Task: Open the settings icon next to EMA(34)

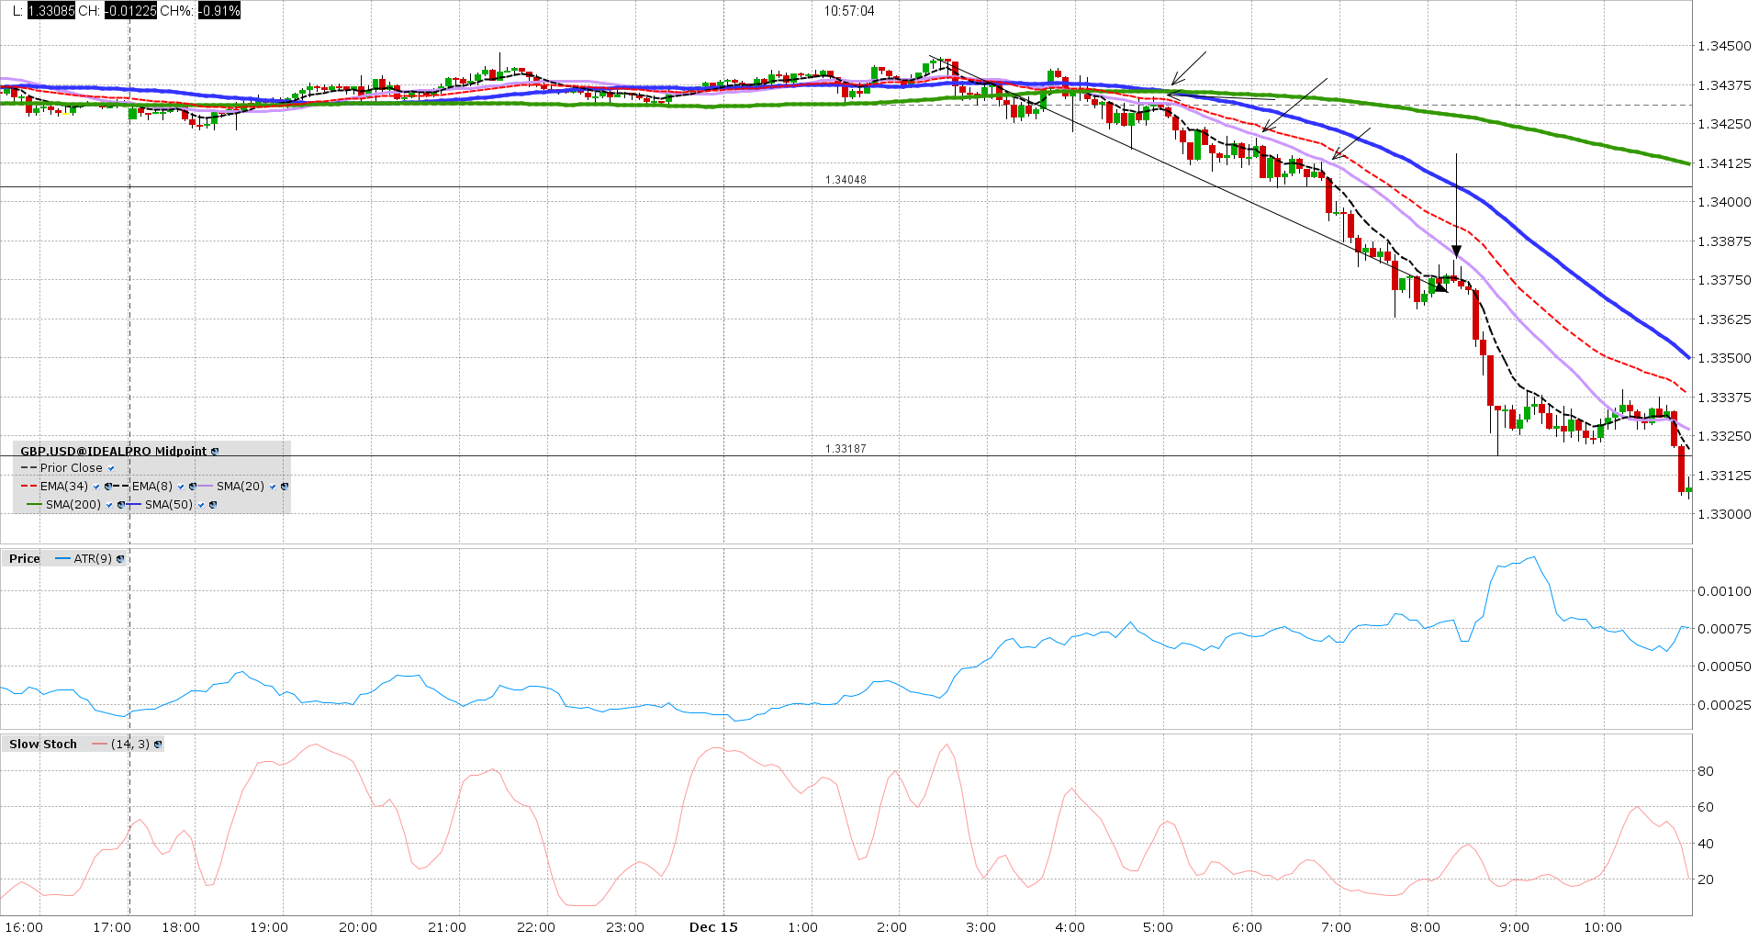Action: [108, 487]
